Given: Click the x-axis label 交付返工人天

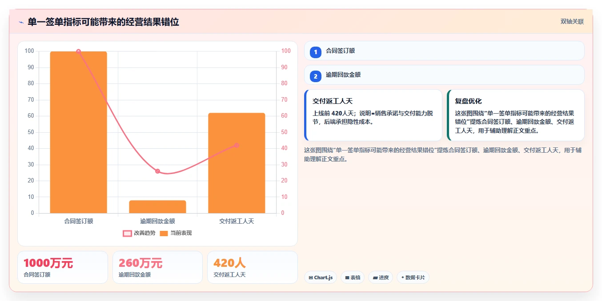Looking at the screenshot, I should (x=237, y=221).
